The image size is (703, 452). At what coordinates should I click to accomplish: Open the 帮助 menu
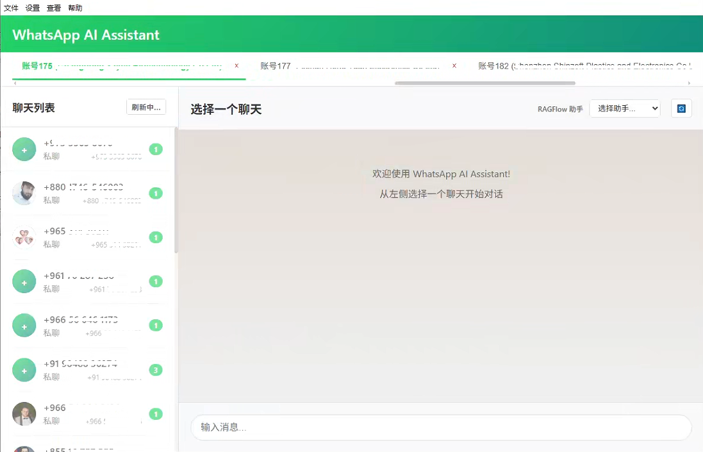pyautogui.click(x=75, y=8)
